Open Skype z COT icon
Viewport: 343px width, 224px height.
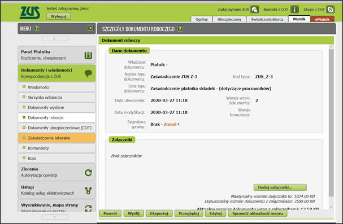[331, 10]
